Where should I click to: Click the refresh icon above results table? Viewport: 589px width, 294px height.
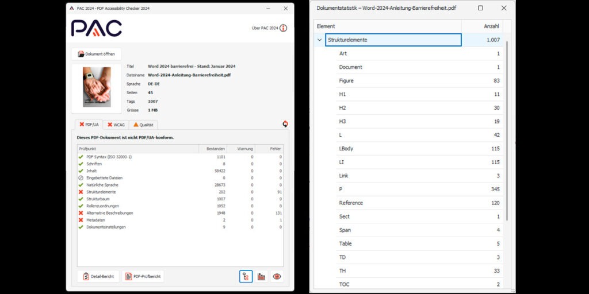(x=285, y=124)
